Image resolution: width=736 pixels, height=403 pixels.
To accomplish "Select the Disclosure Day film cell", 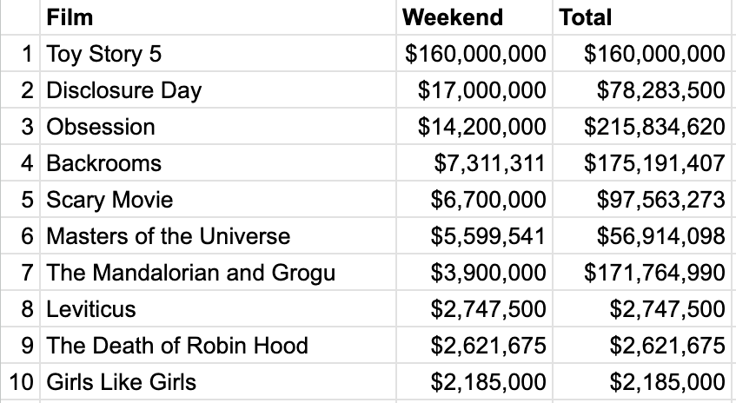I will pyautogui.click(x=218, y=89).
